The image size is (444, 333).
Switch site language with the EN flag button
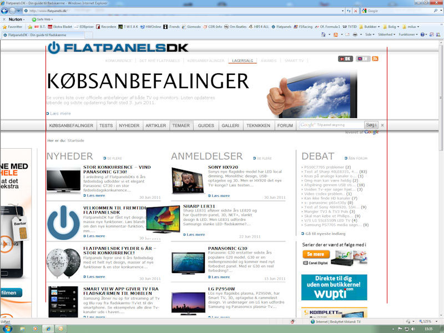(x=363, y=59)
